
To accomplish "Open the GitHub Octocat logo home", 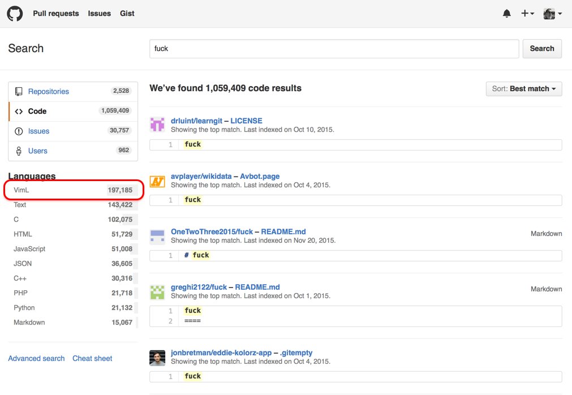I will pyautogui.click(x=15, y=14).
